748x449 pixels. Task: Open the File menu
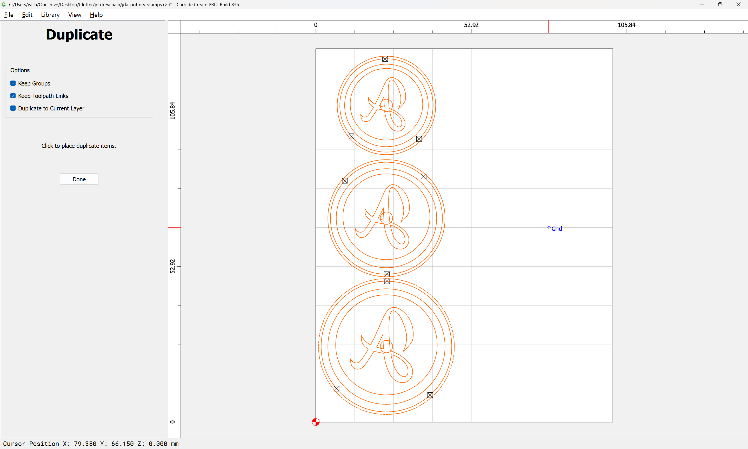9,15
